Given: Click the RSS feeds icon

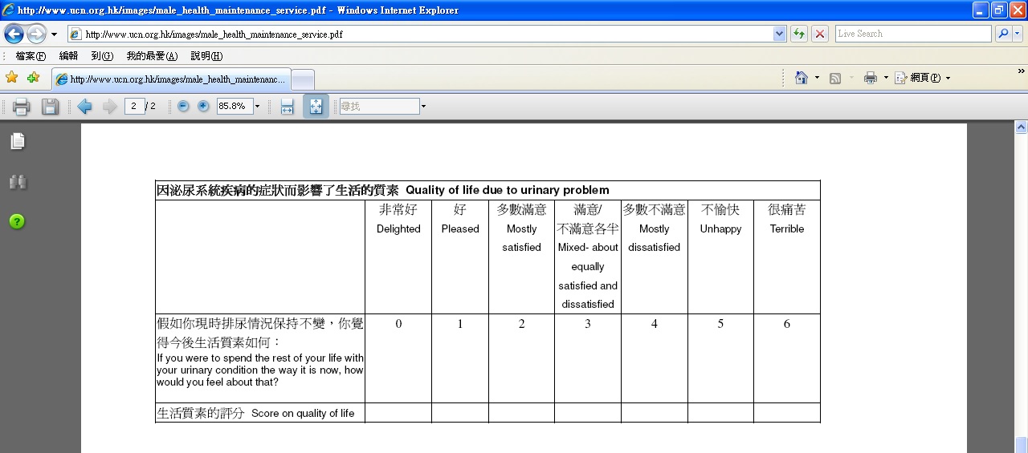Looking at the screenshot, I should click(835, 78).
